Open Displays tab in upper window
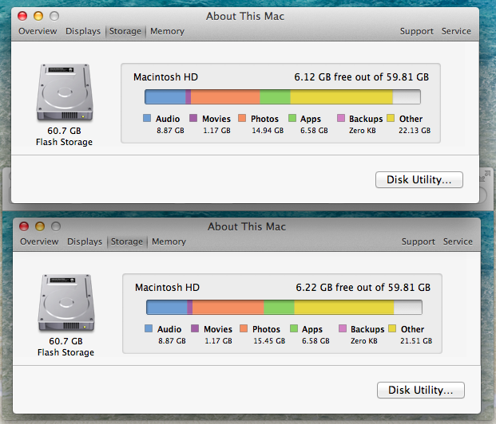496x424 pixels. (83, 31)
